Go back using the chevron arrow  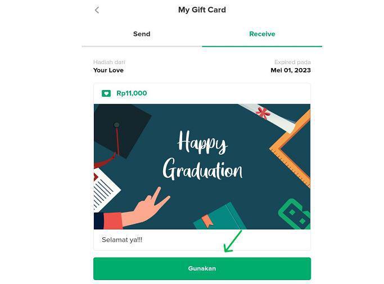tap(97, 10)
